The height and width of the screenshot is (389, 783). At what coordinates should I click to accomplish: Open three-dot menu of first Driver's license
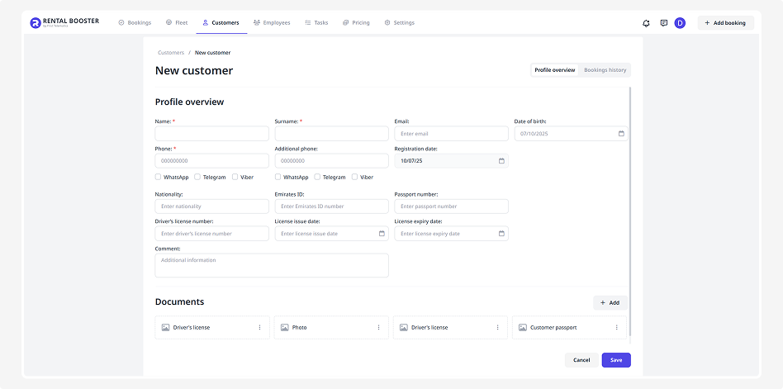click(x=259, y=328)
